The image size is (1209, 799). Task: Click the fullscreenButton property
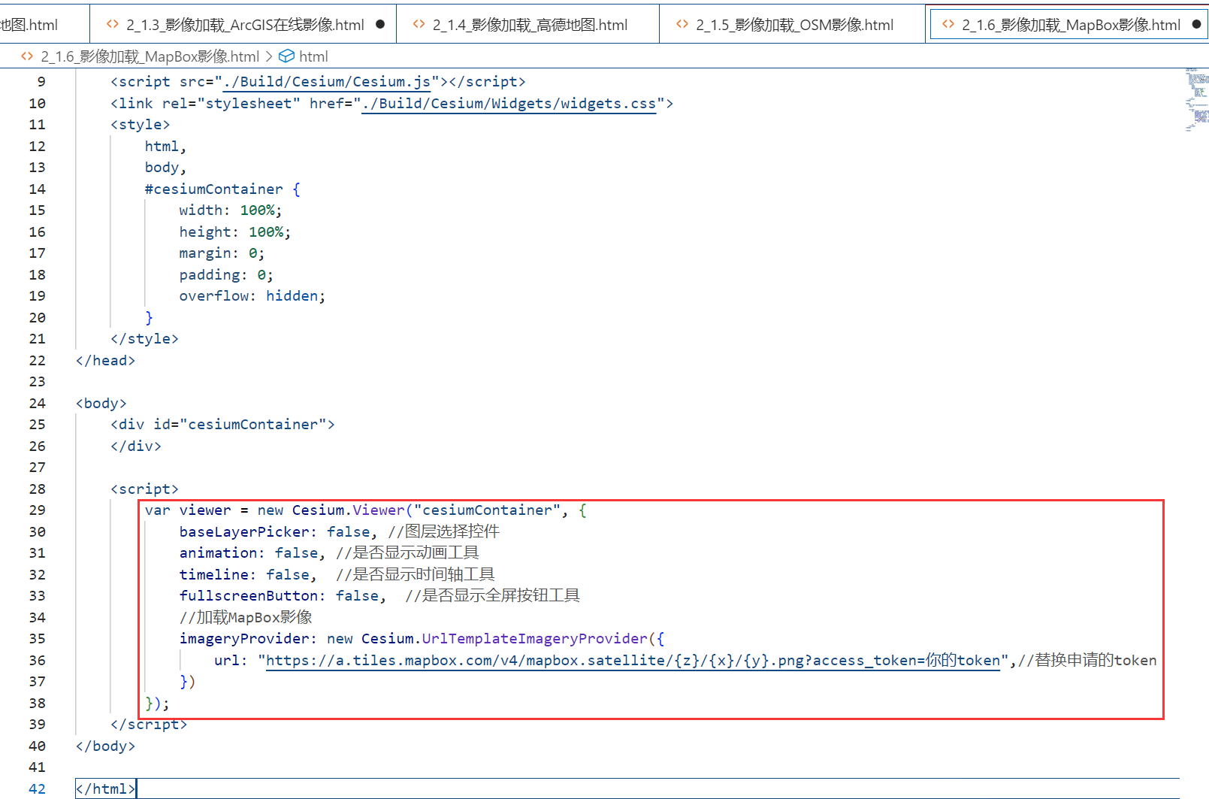248,596
